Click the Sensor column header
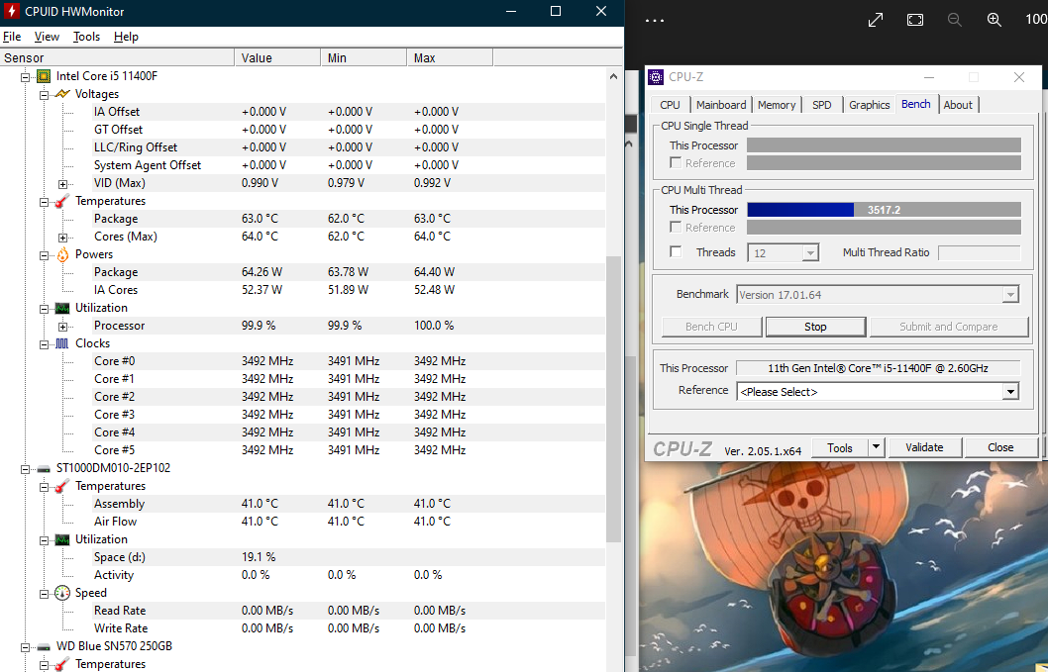1048x672 pixels. point(118,58)
